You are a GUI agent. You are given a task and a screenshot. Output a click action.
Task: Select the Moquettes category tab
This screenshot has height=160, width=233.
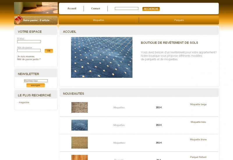pos(98,20)
